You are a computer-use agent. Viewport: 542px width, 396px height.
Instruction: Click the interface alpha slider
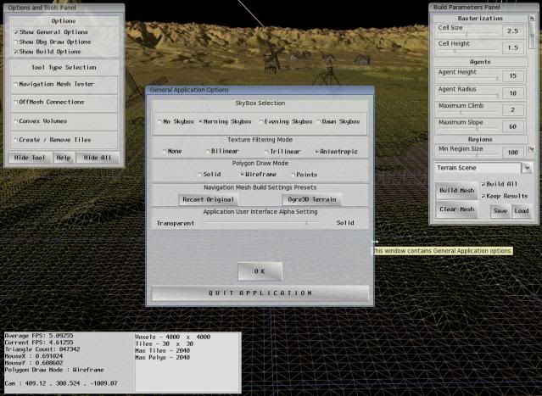(x=261, y=223)
